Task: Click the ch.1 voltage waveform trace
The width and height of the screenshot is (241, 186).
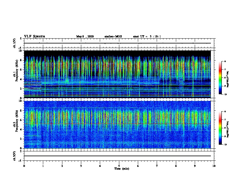Action: 117,43
